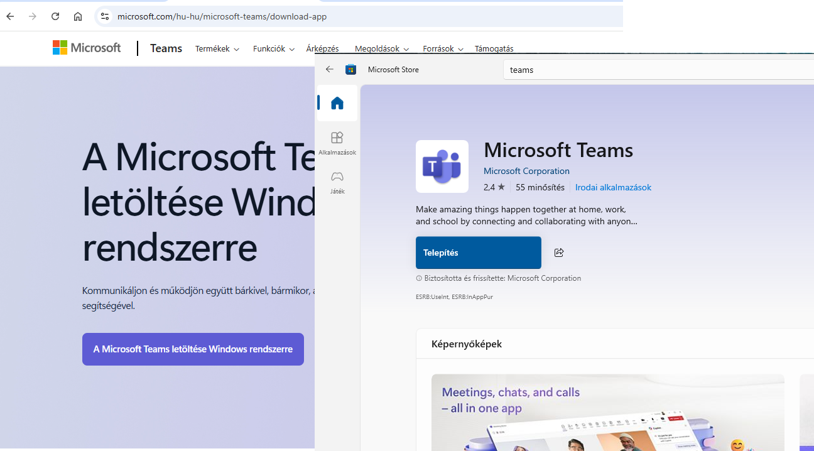This screenshot has height=451, width=814.
Task: Click the Microsoft Store search field
Action: 658,70
